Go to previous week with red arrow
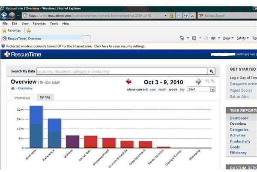The height and width of the screenshot is (172, 257). 129,81
